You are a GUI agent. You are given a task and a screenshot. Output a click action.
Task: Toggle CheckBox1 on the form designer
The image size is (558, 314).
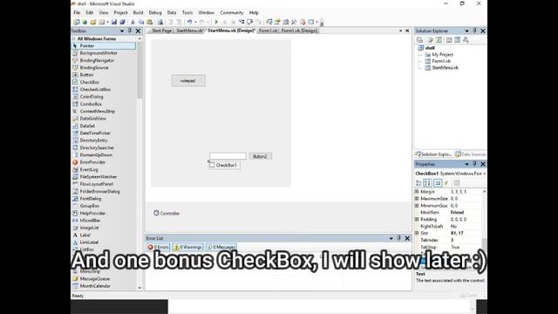pos(212,165)
